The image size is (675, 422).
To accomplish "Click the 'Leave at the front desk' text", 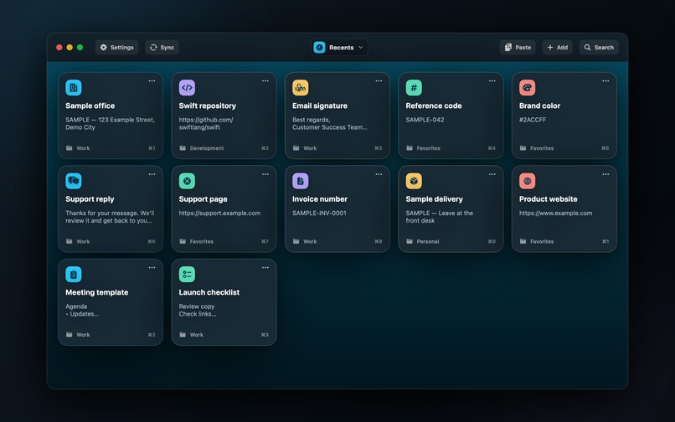I will (x=439, y=217).
